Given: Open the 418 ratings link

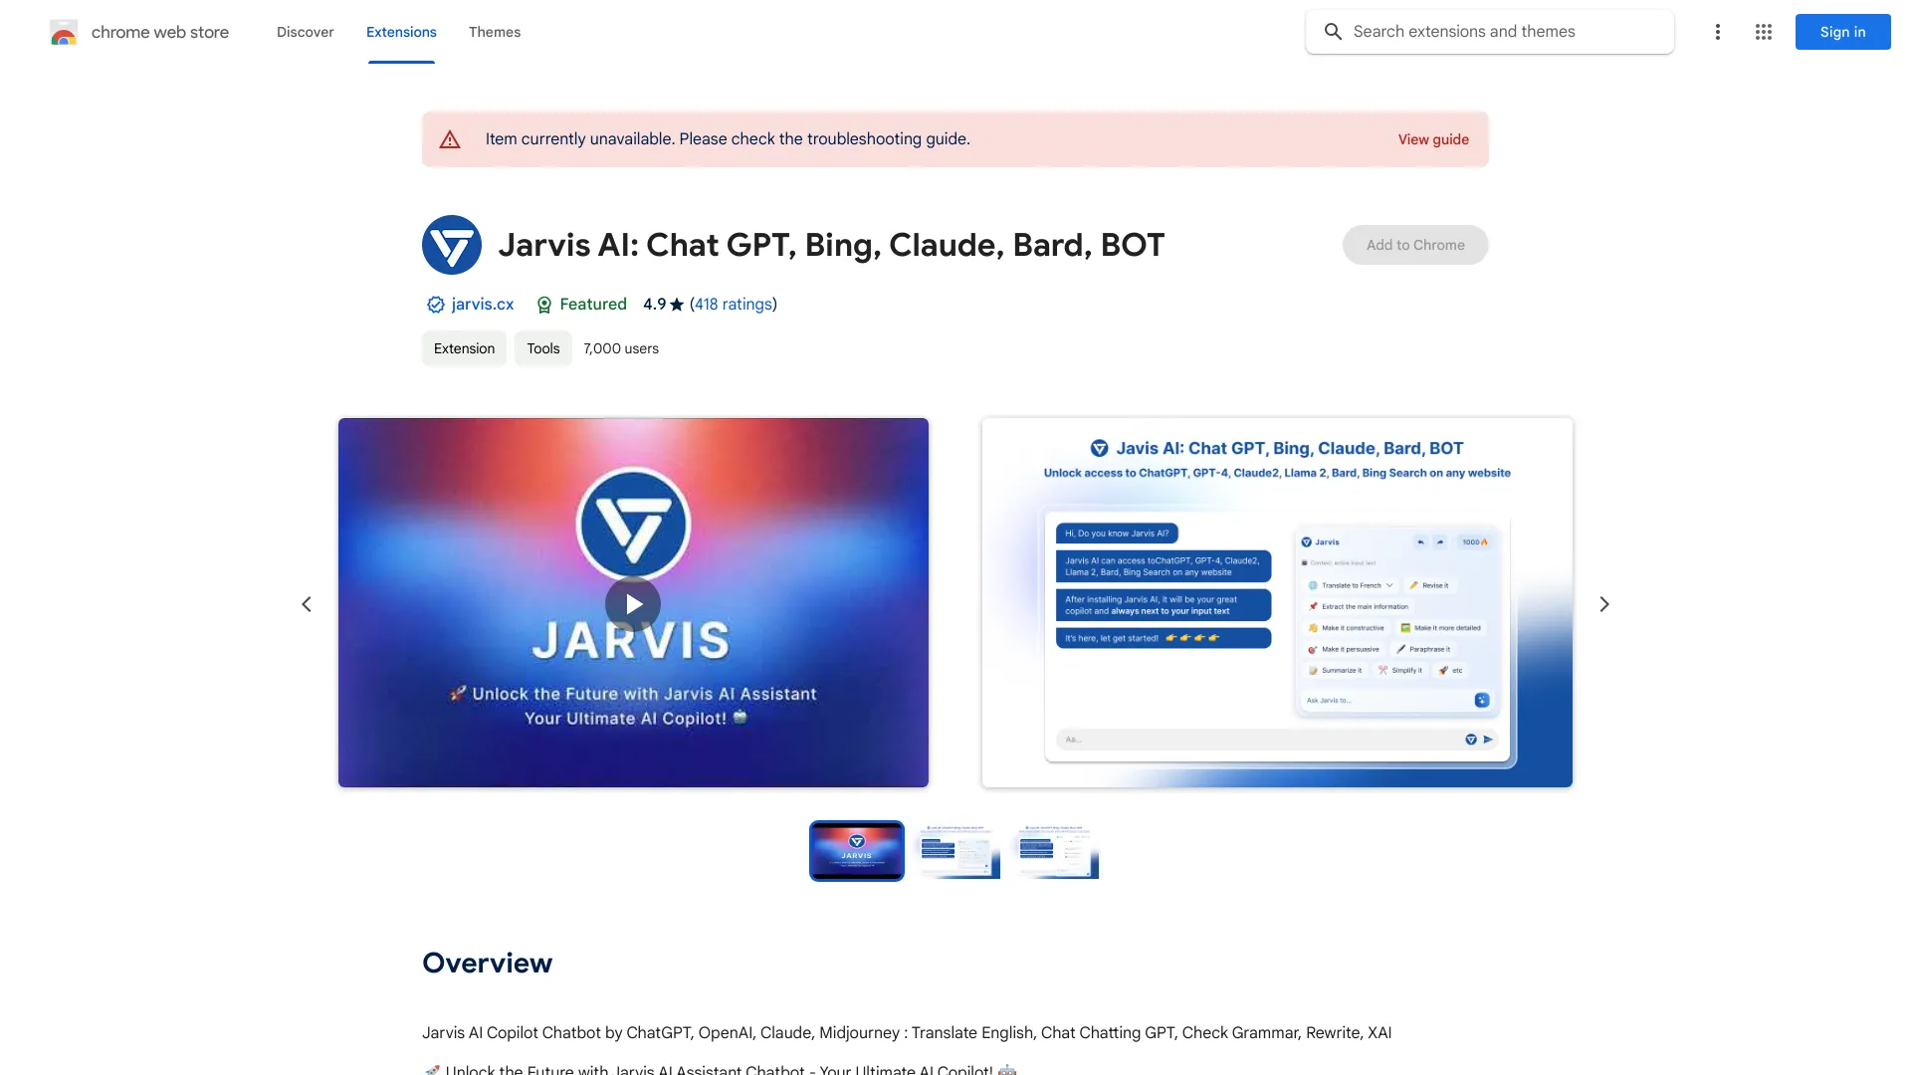Looking at the screenshot, I should click(734, 305).
